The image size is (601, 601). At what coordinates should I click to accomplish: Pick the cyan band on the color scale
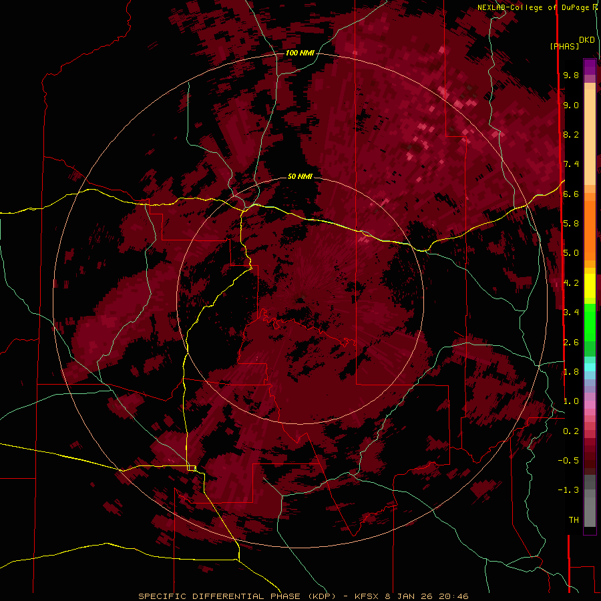click(x=590, y=367)
